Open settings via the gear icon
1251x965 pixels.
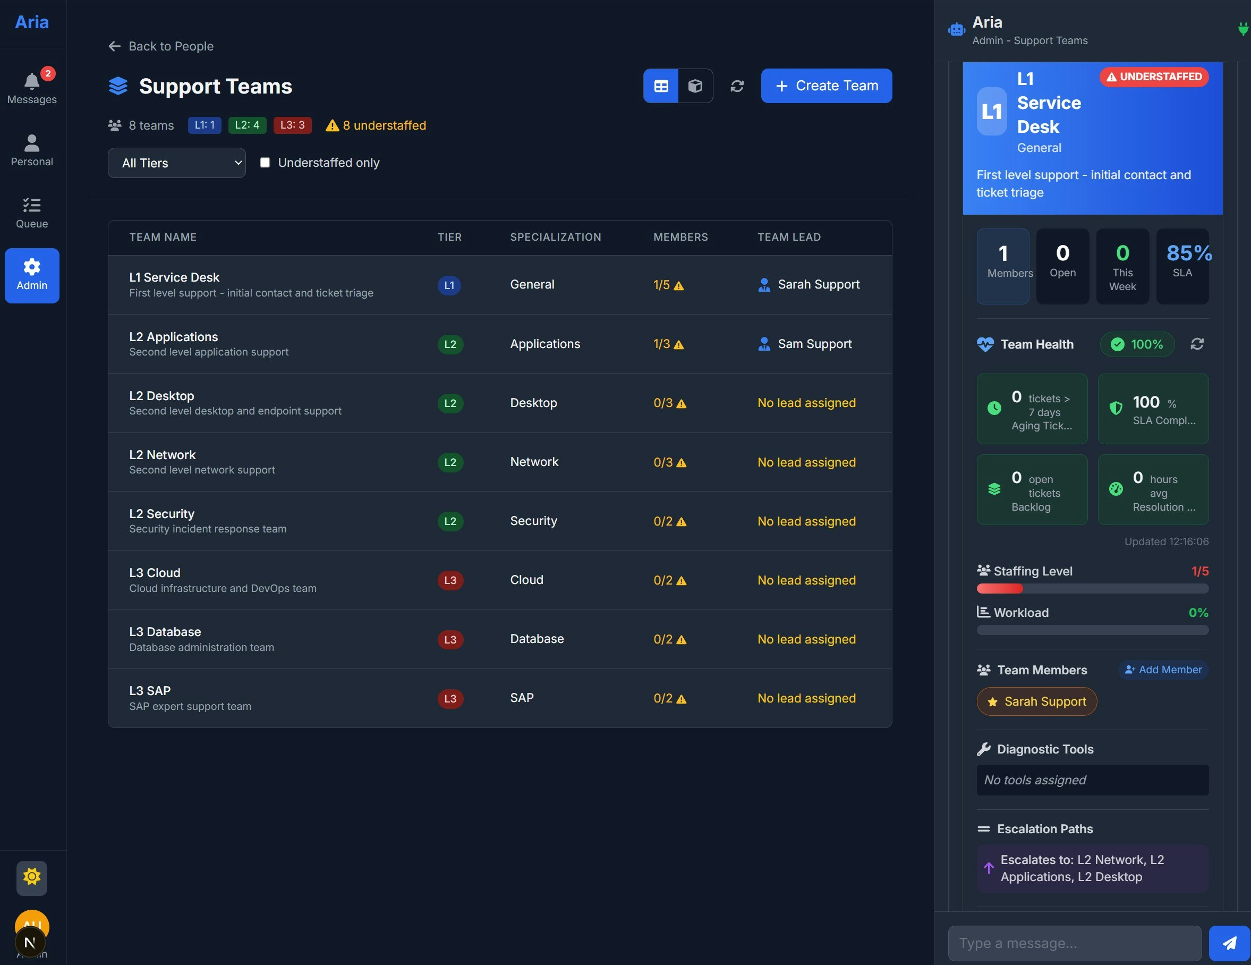(x=32, y=877)
